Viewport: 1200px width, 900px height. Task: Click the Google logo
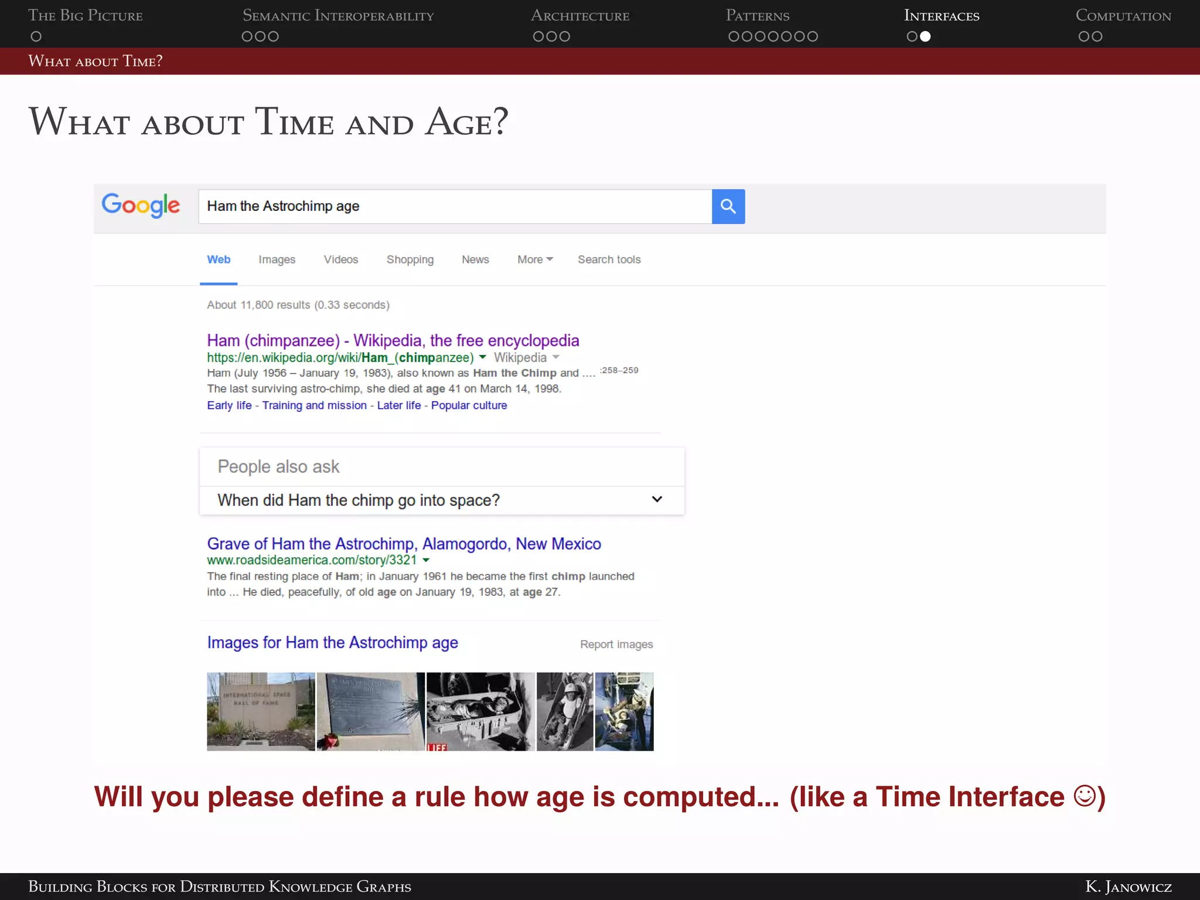pos(141,205)
